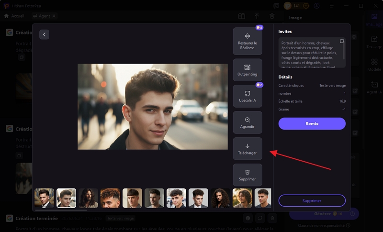383x232 pixels.
Task: Select thumbnail of long-haired bearded man
Action: pos(88,198)
